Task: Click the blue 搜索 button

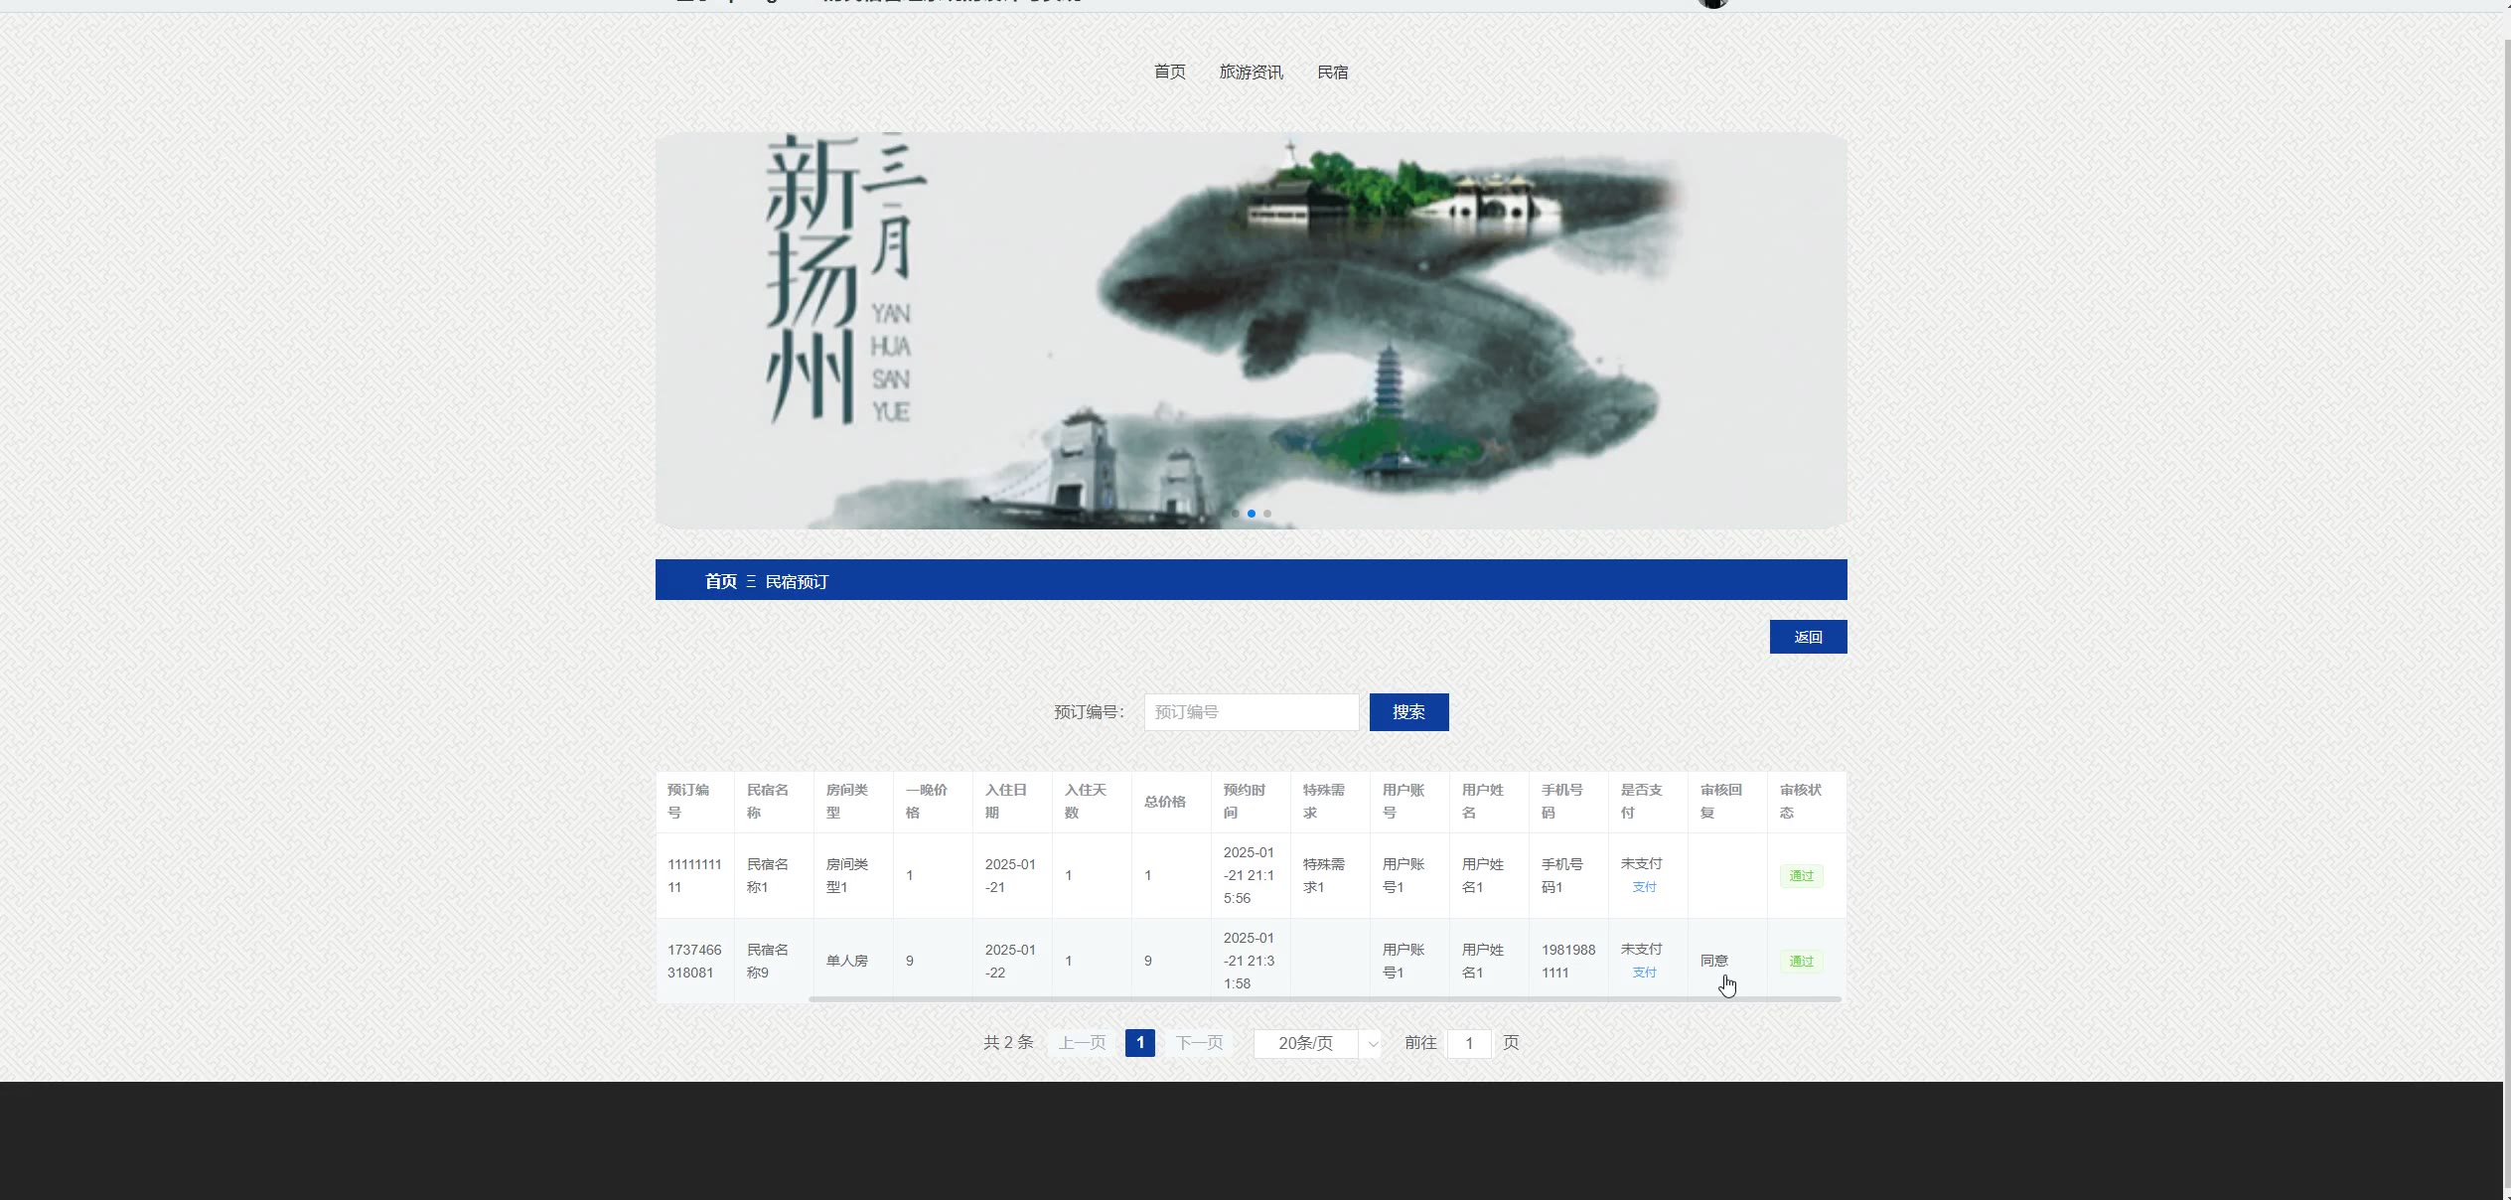Action: point(1407,712)
